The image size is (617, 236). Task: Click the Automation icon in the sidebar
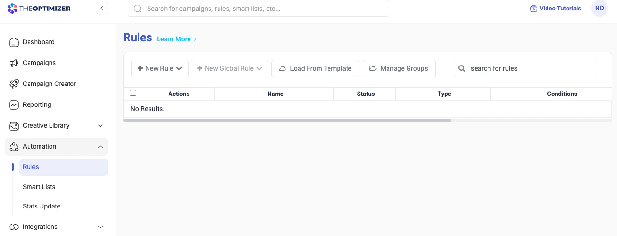tap(14, 147)
